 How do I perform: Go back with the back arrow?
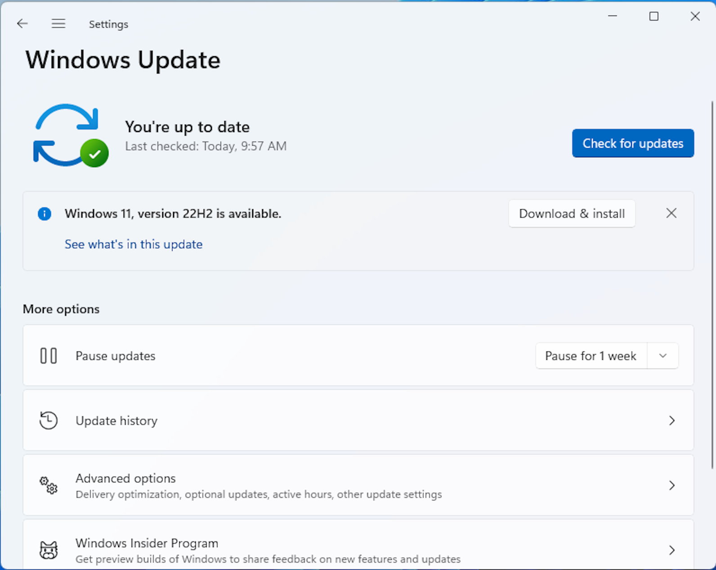[22, 23]
